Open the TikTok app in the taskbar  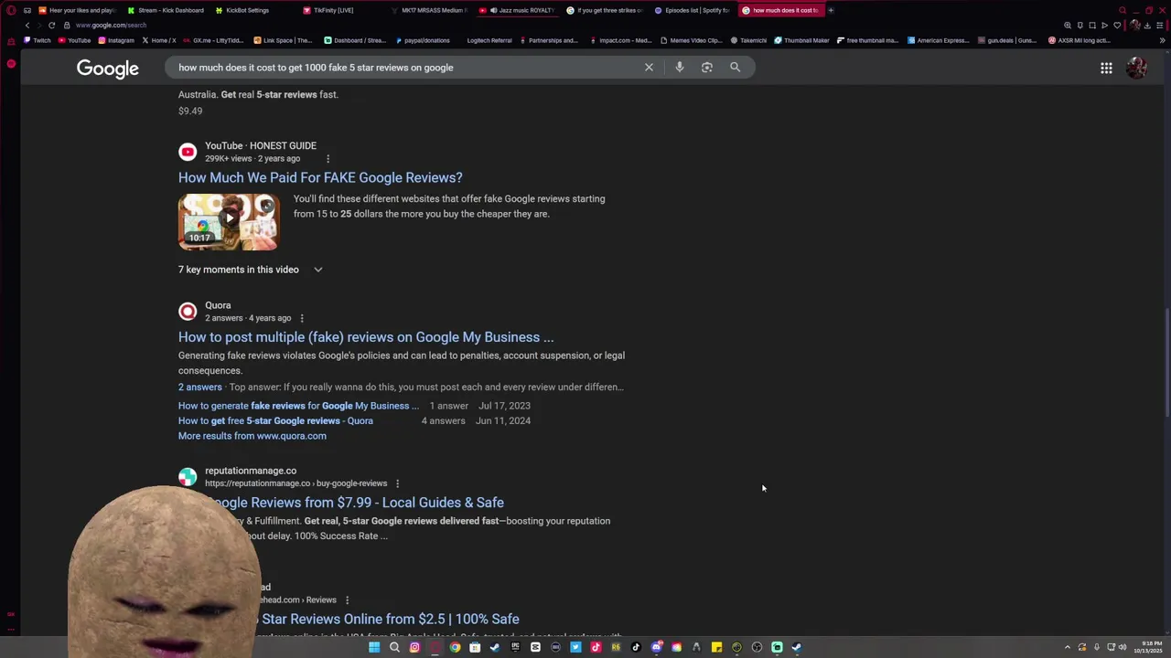(636, 647)
